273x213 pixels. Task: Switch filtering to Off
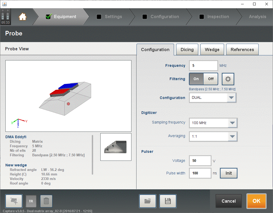click(x=211, y=79)
